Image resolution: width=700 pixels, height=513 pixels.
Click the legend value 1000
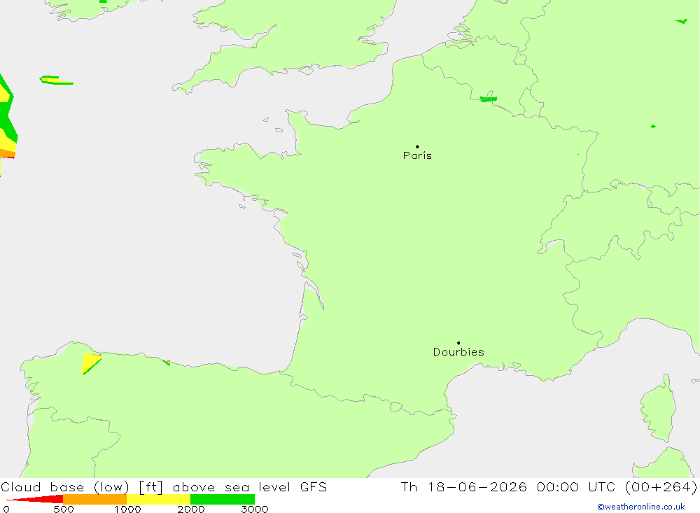click(127, 509)
